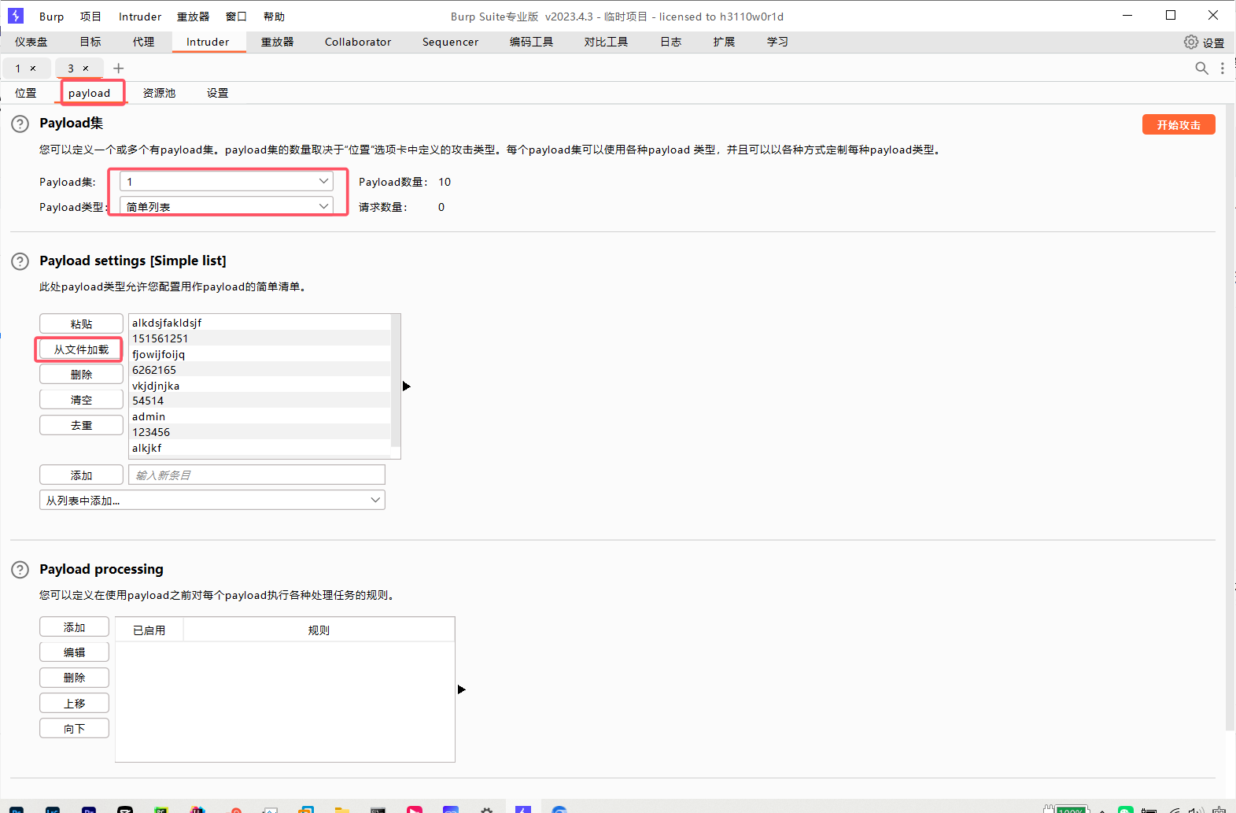Open the Intruder menu in the menu bar
The width and height of the screenshot is (1236, 813).
[140, 17]
